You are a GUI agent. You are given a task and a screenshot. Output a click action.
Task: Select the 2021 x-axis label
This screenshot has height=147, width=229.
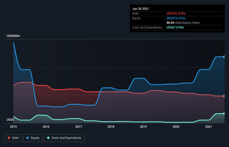point(209,127)
